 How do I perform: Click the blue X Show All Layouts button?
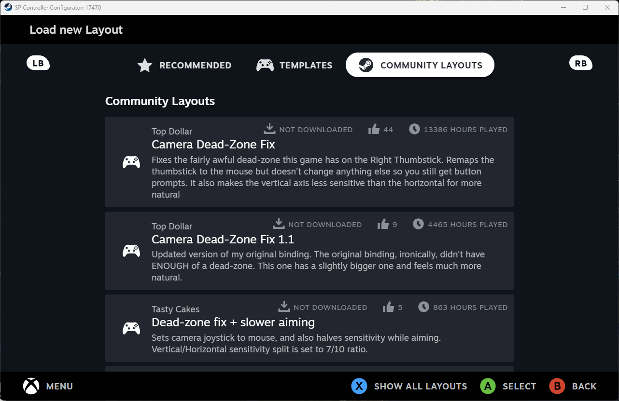point(359,386)
